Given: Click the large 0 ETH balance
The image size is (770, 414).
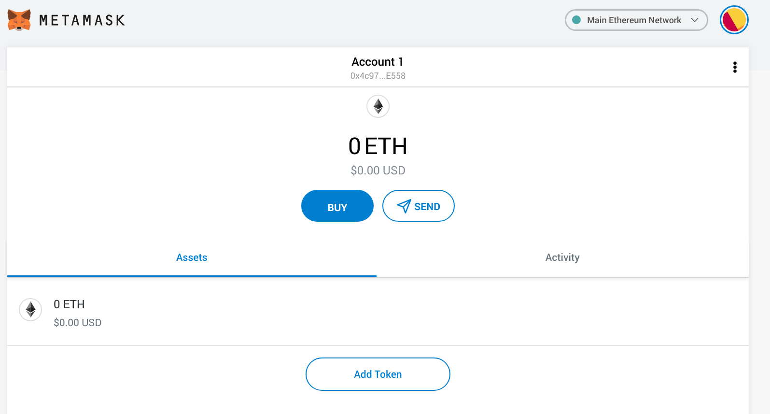Looking at the screenshot, I should point(378,146).
